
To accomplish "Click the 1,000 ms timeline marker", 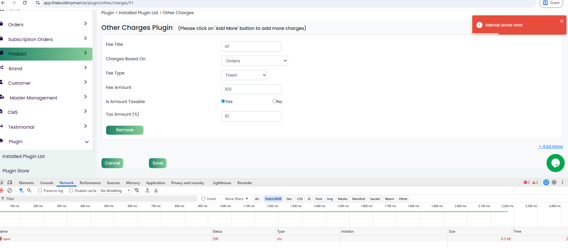I will 225,206.
